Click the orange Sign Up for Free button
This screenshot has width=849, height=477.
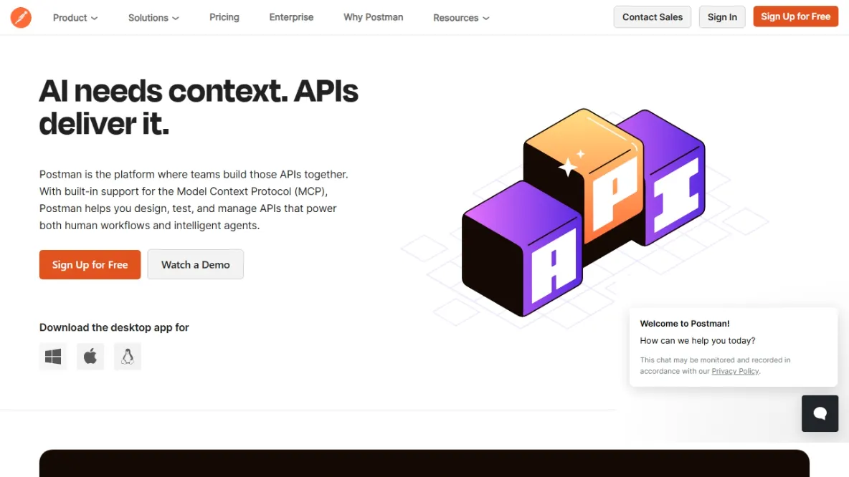click(795, 16)
